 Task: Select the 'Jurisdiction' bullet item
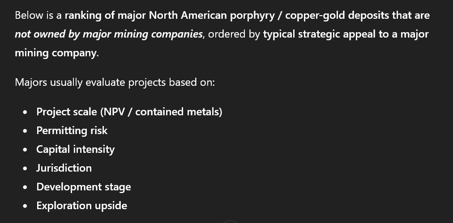pos(64,168)
